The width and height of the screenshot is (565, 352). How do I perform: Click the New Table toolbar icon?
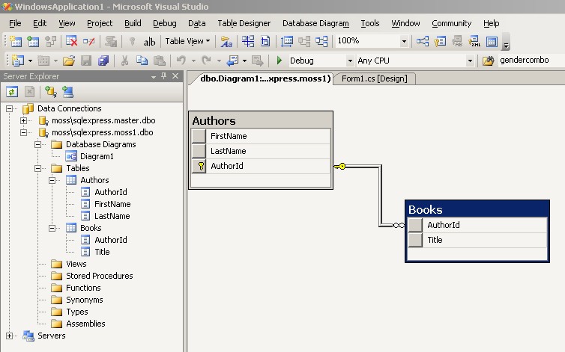pos(15,41)
